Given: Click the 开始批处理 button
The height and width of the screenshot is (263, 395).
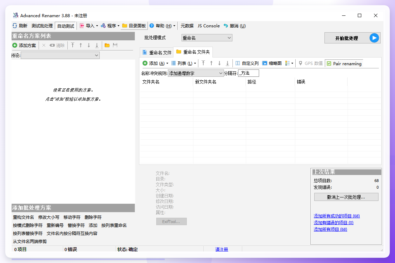Looking at the screenshot, I should pos(352,38).
